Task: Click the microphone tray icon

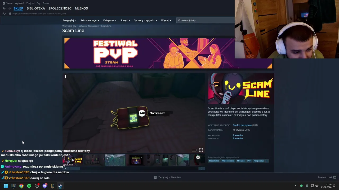Action: [x=307, y=186]
